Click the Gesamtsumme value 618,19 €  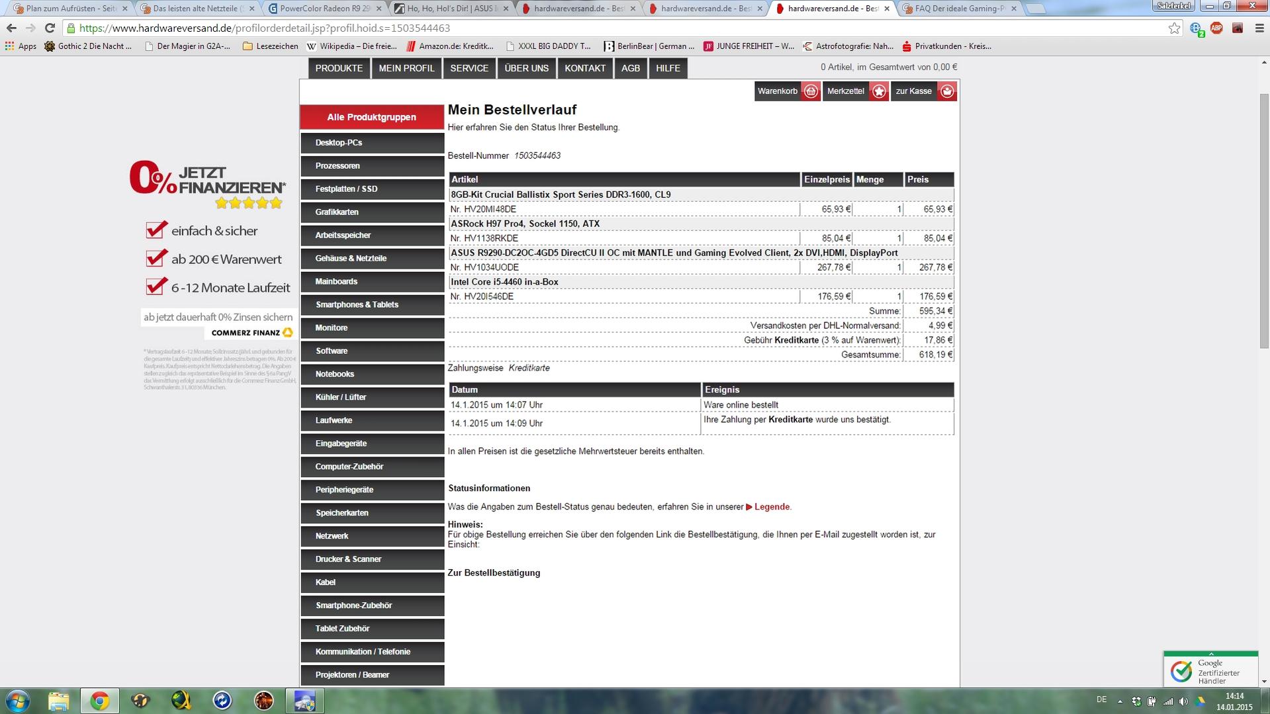935,355
